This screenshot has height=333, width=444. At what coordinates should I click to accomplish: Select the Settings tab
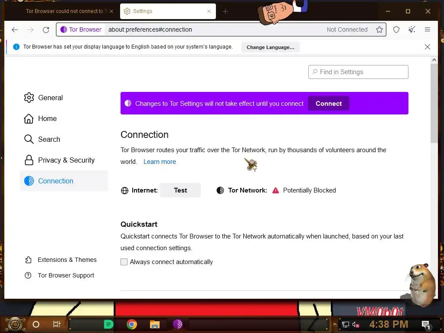(168, 11)
